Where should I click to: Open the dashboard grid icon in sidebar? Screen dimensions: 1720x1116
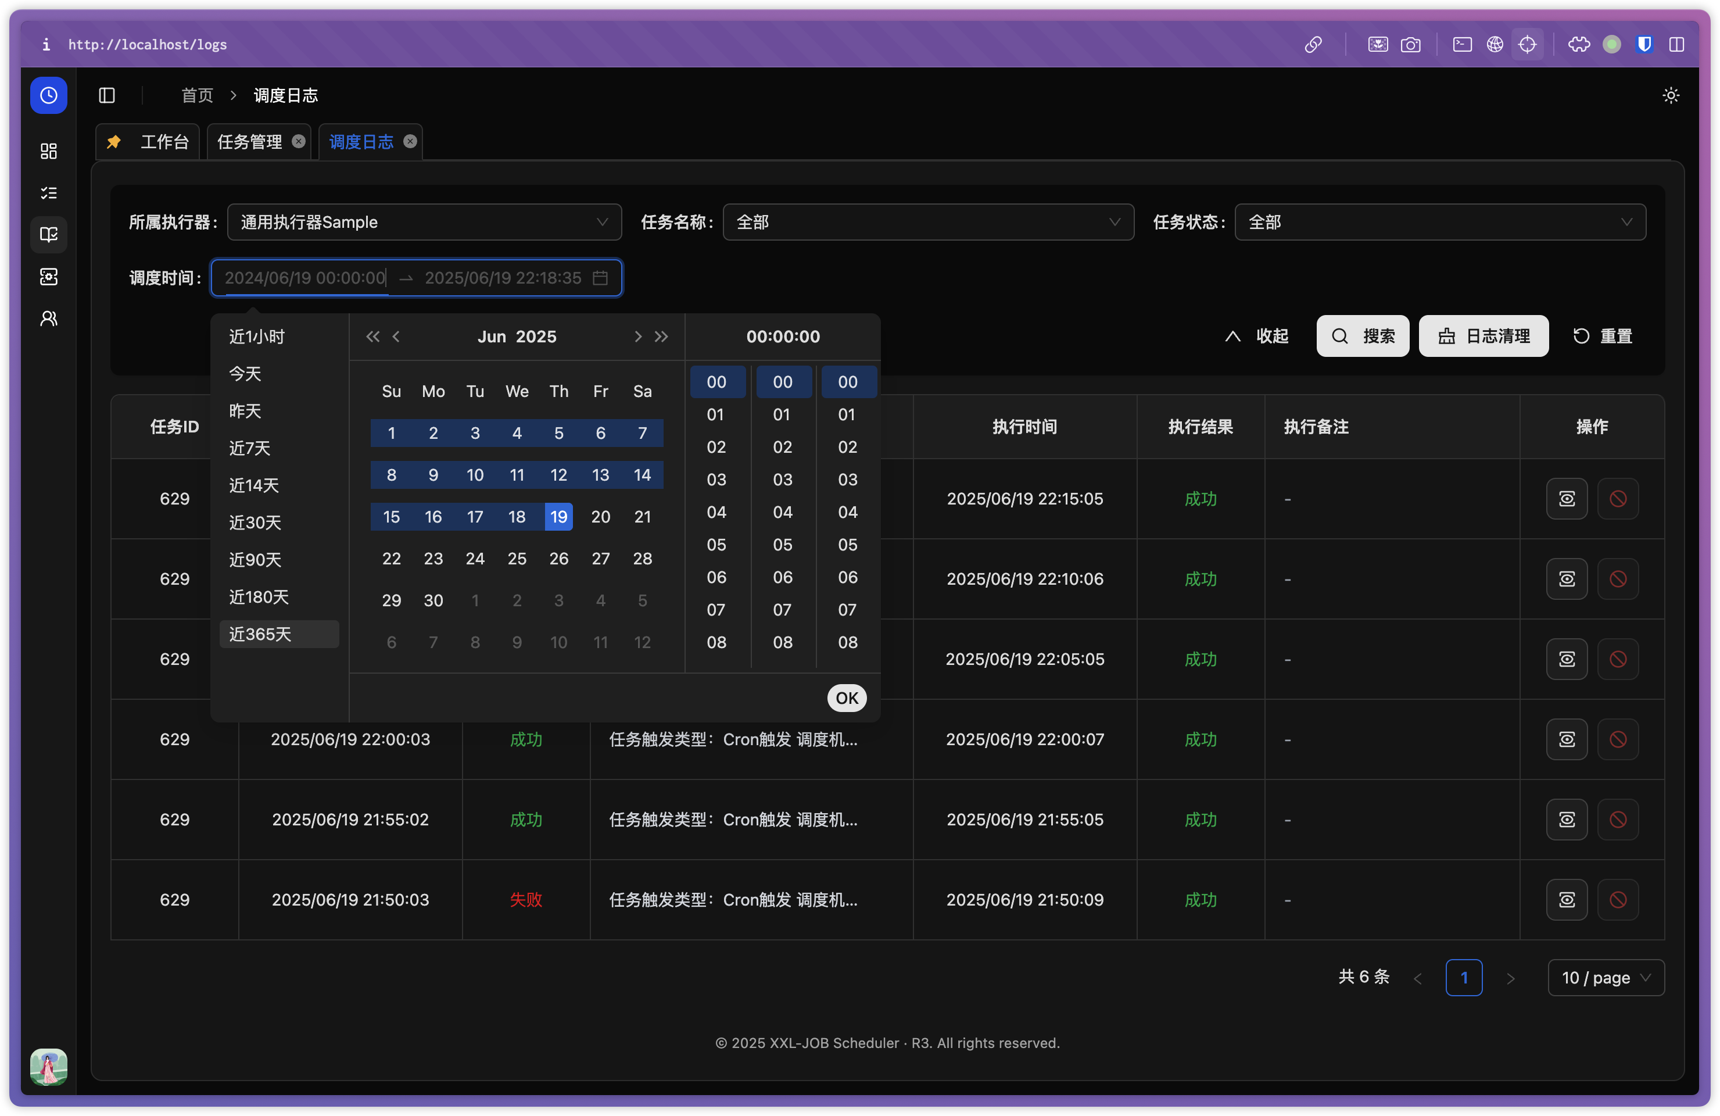click(48, 151)
